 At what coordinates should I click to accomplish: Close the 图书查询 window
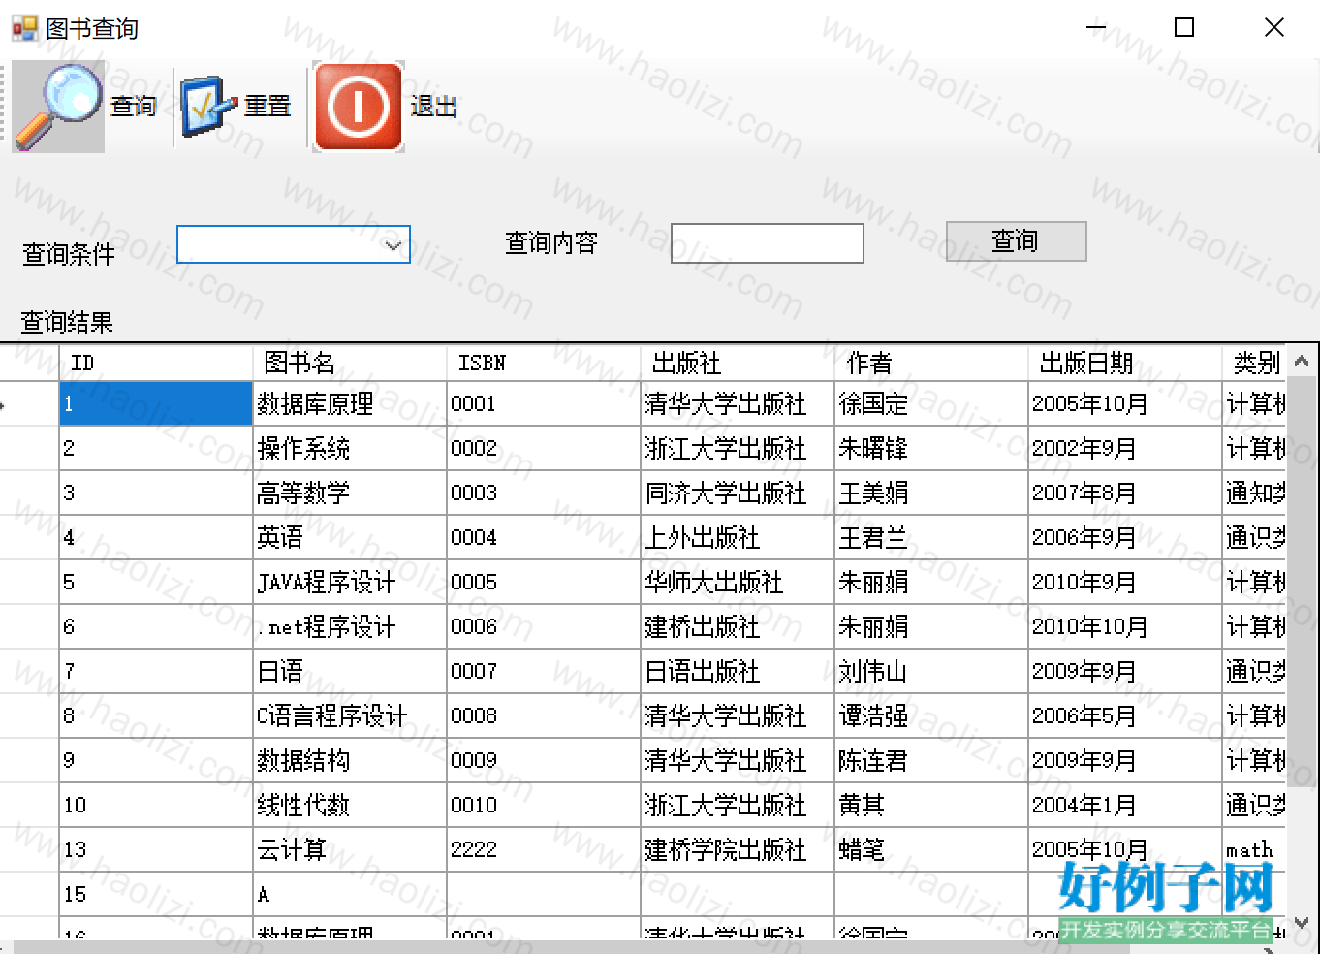(1274, 27)
